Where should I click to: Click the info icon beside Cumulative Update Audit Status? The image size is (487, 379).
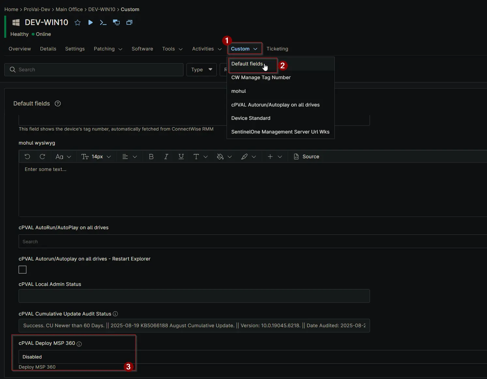[x=115, y=314]
